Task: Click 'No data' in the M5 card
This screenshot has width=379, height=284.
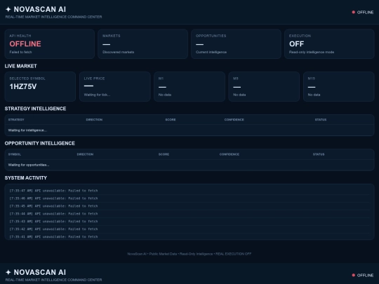Action: [239, 95]
